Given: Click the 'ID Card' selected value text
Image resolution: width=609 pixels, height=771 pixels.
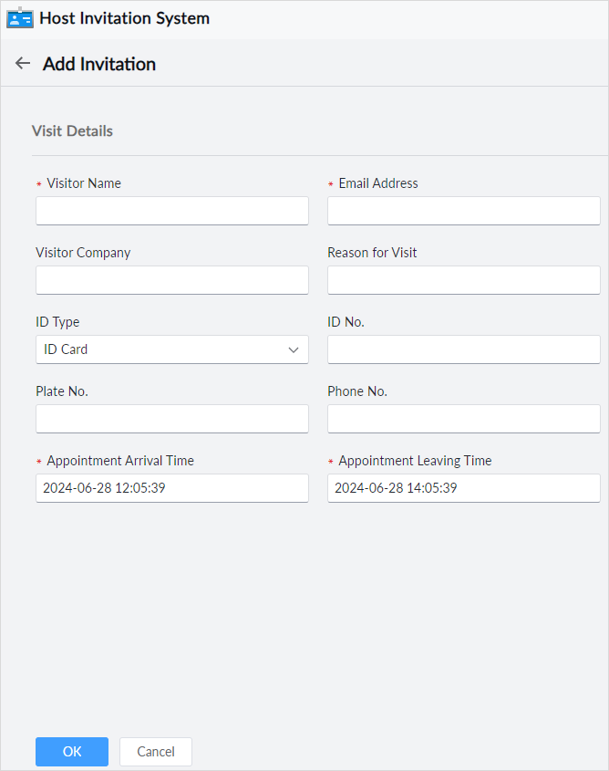Looking at the screenshot, I should click(x=66, y=349).
